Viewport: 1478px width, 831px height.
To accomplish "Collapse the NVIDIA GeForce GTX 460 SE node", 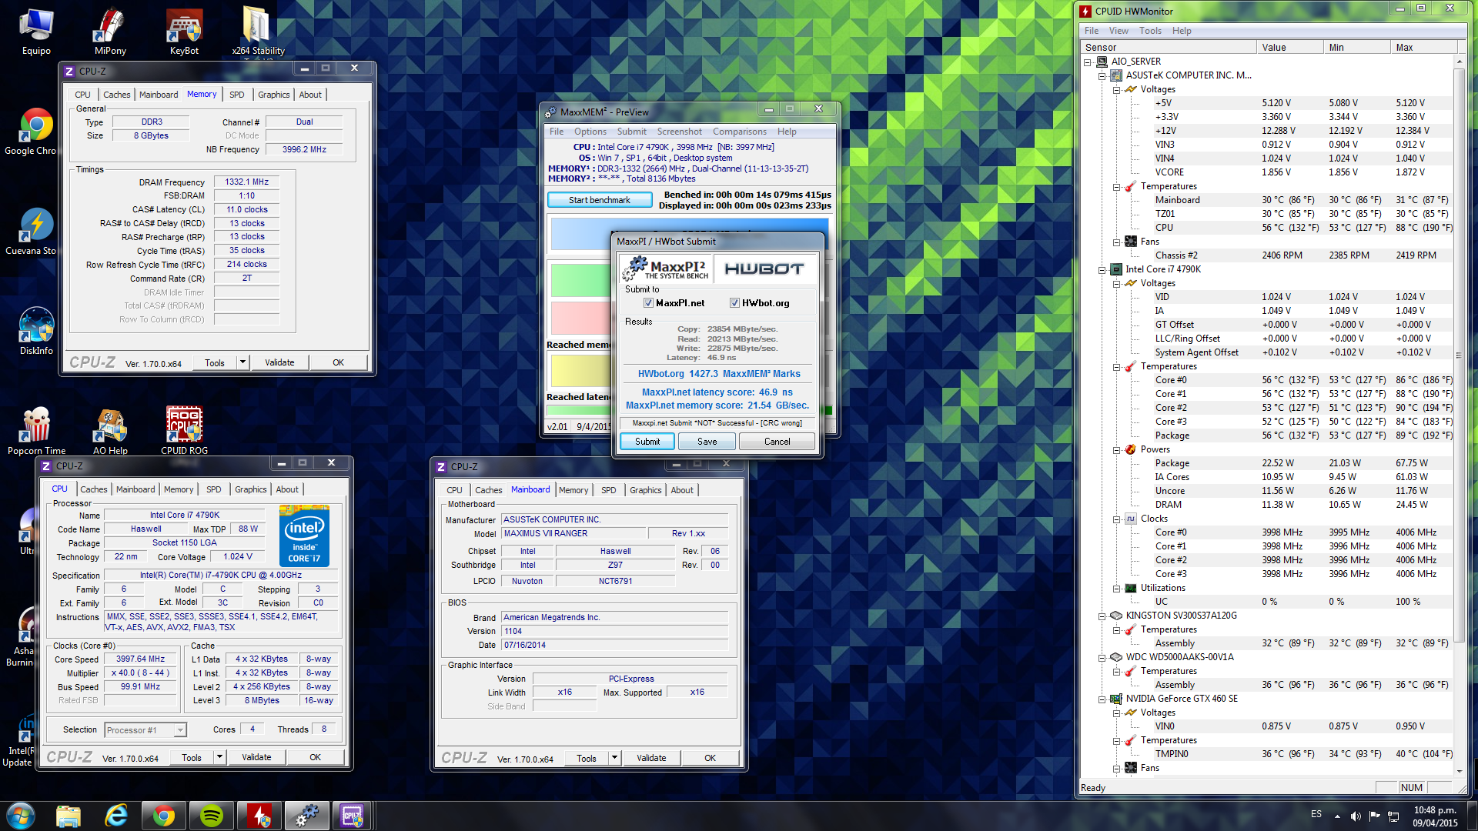I will [x=1102, y=699].
